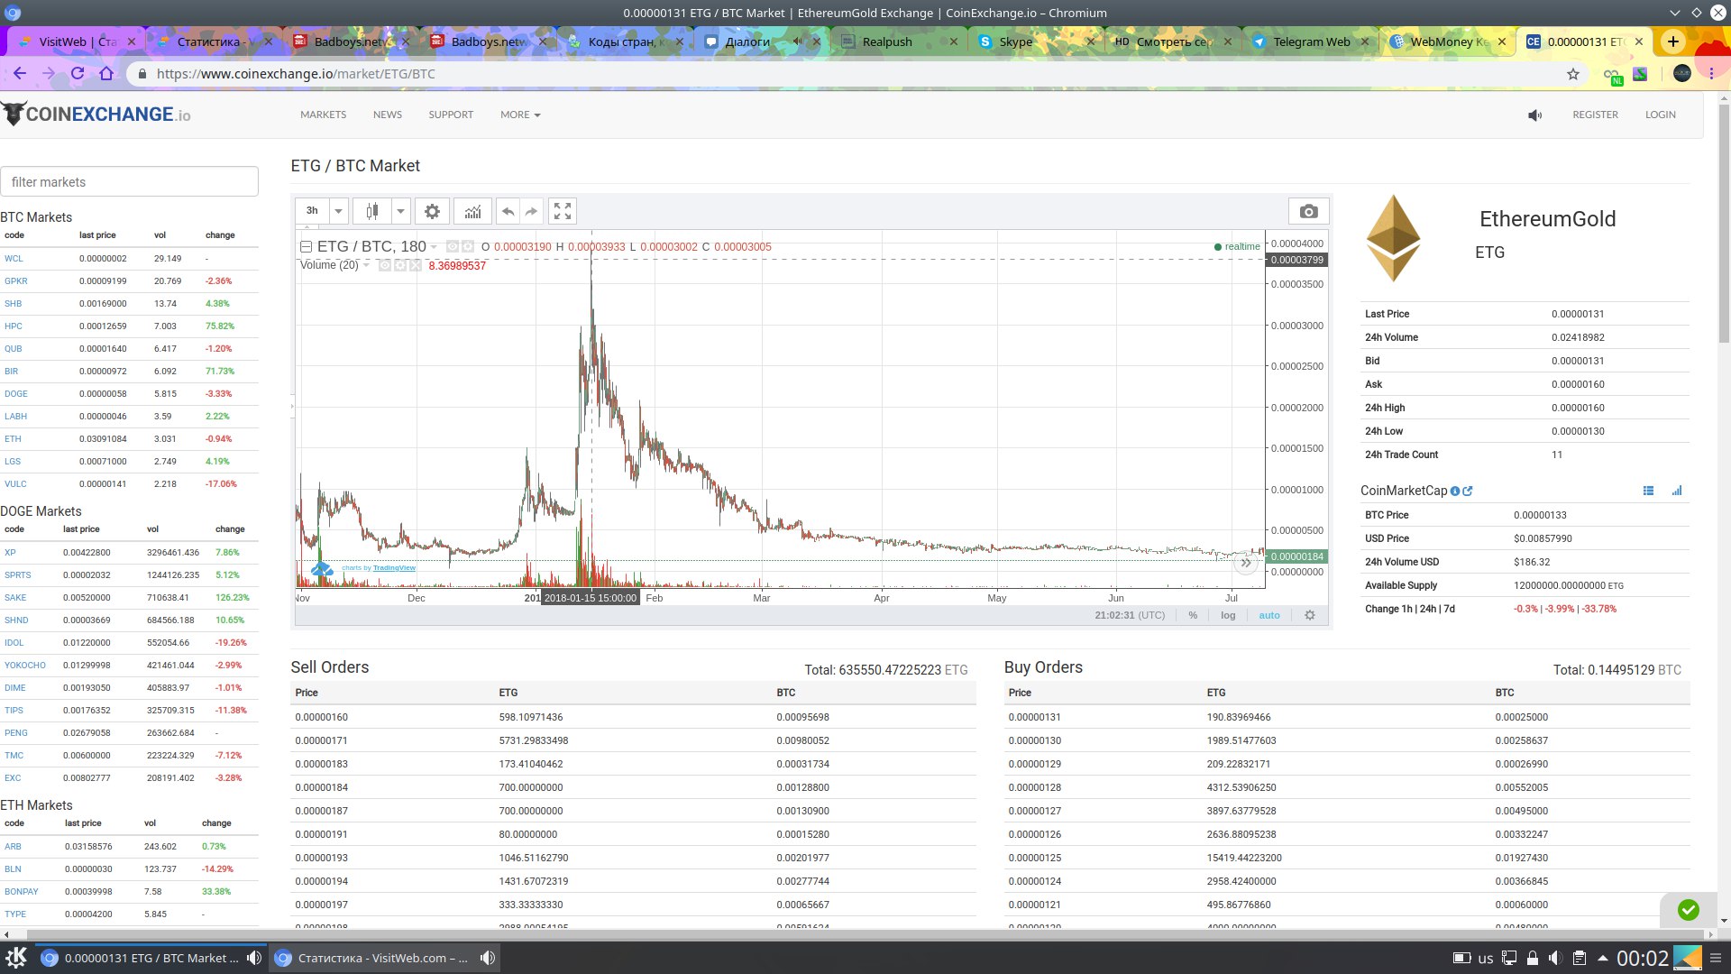Open the KDE application launcher
1731x974 pixels.
(16, 958)
